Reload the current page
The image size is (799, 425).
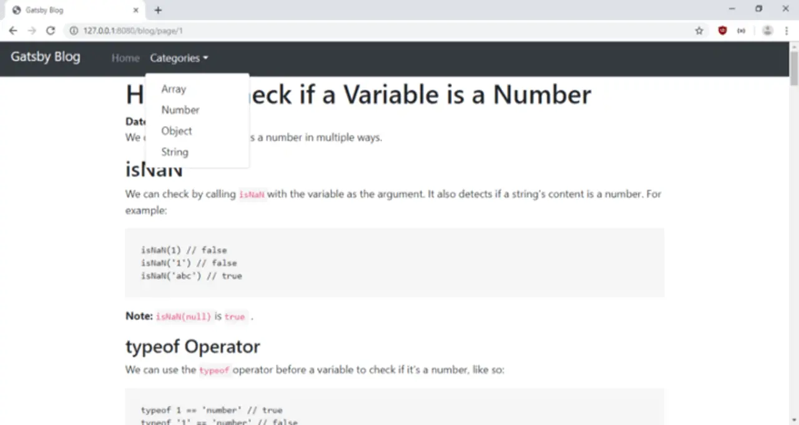pos(51,31)
